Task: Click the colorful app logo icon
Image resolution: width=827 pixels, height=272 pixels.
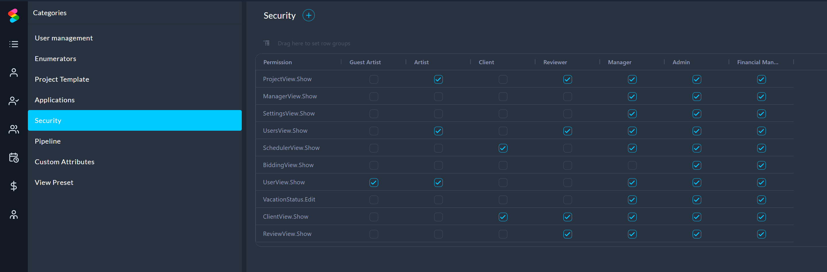Action: 13,15
